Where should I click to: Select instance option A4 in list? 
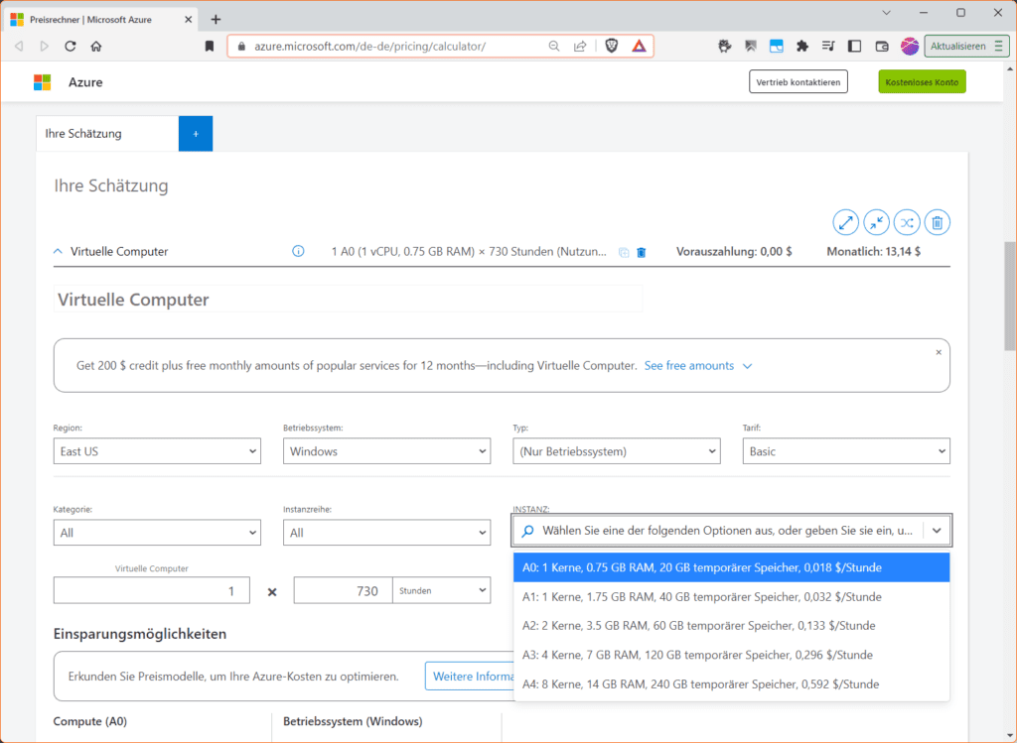732,684
